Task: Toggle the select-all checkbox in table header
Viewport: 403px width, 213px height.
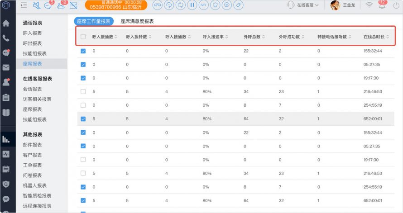Action: click(83, 37)
